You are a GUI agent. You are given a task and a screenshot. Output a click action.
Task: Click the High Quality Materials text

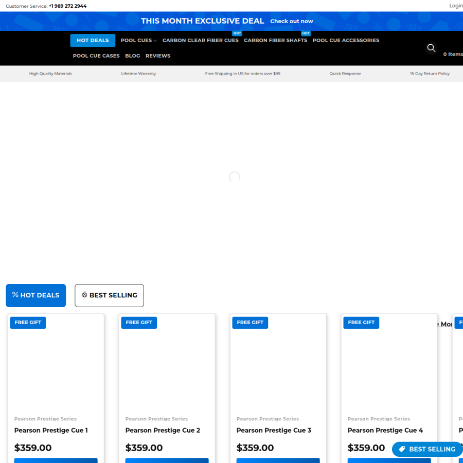point(50,74)
